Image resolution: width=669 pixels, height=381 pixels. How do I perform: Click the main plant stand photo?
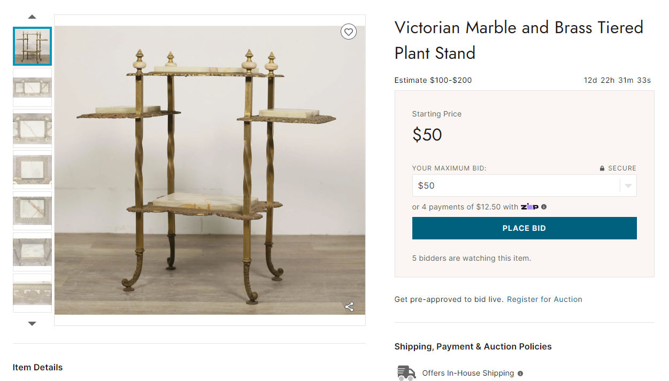[210, 170]
